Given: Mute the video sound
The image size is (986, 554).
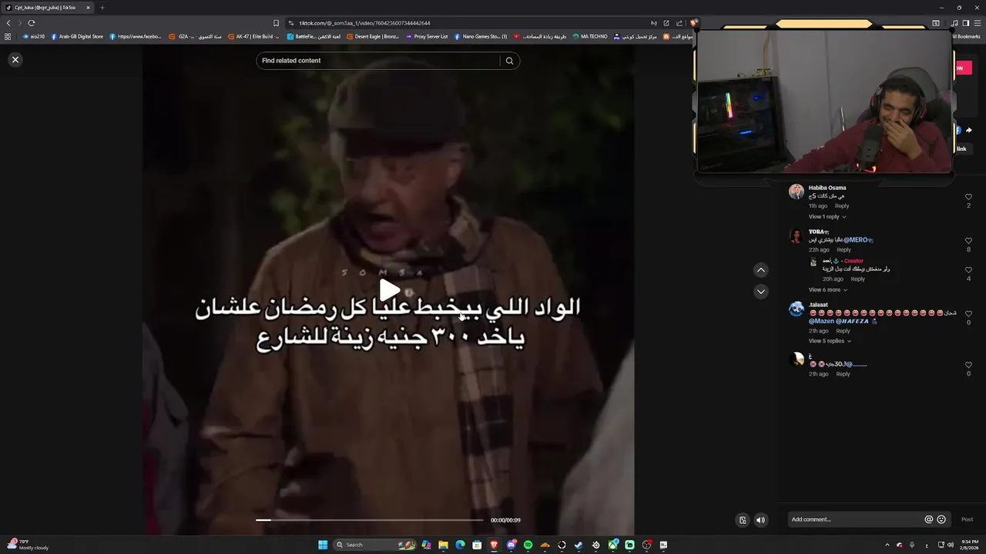Looking at the screenshot, I should [760, 520].
